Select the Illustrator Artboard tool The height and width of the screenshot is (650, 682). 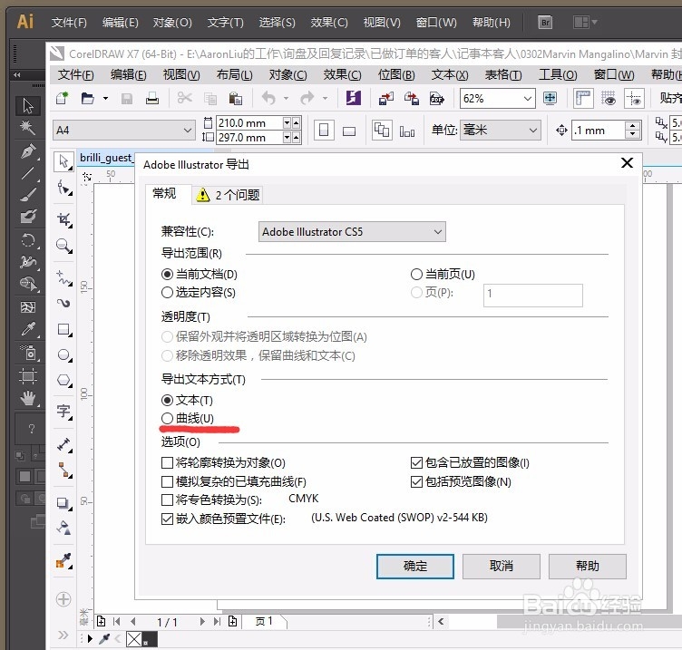point(28,375)
